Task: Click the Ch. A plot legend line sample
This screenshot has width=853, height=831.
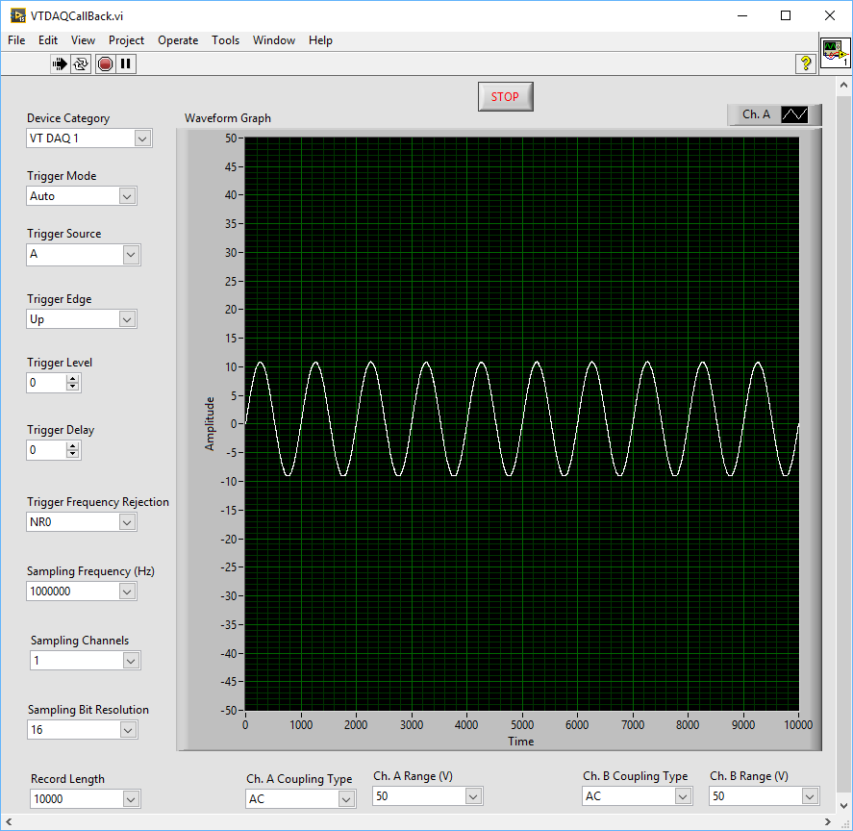Action: (794, 114)
